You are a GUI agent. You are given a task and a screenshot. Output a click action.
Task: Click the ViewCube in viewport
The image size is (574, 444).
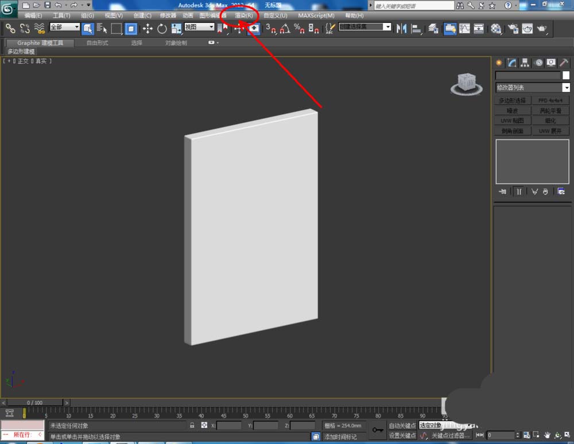[x=466, y=84]
